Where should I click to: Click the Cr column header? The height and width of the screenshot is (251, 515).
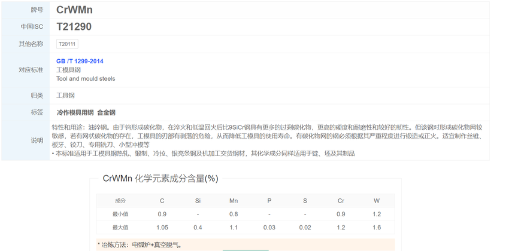(x=341, y=201)
